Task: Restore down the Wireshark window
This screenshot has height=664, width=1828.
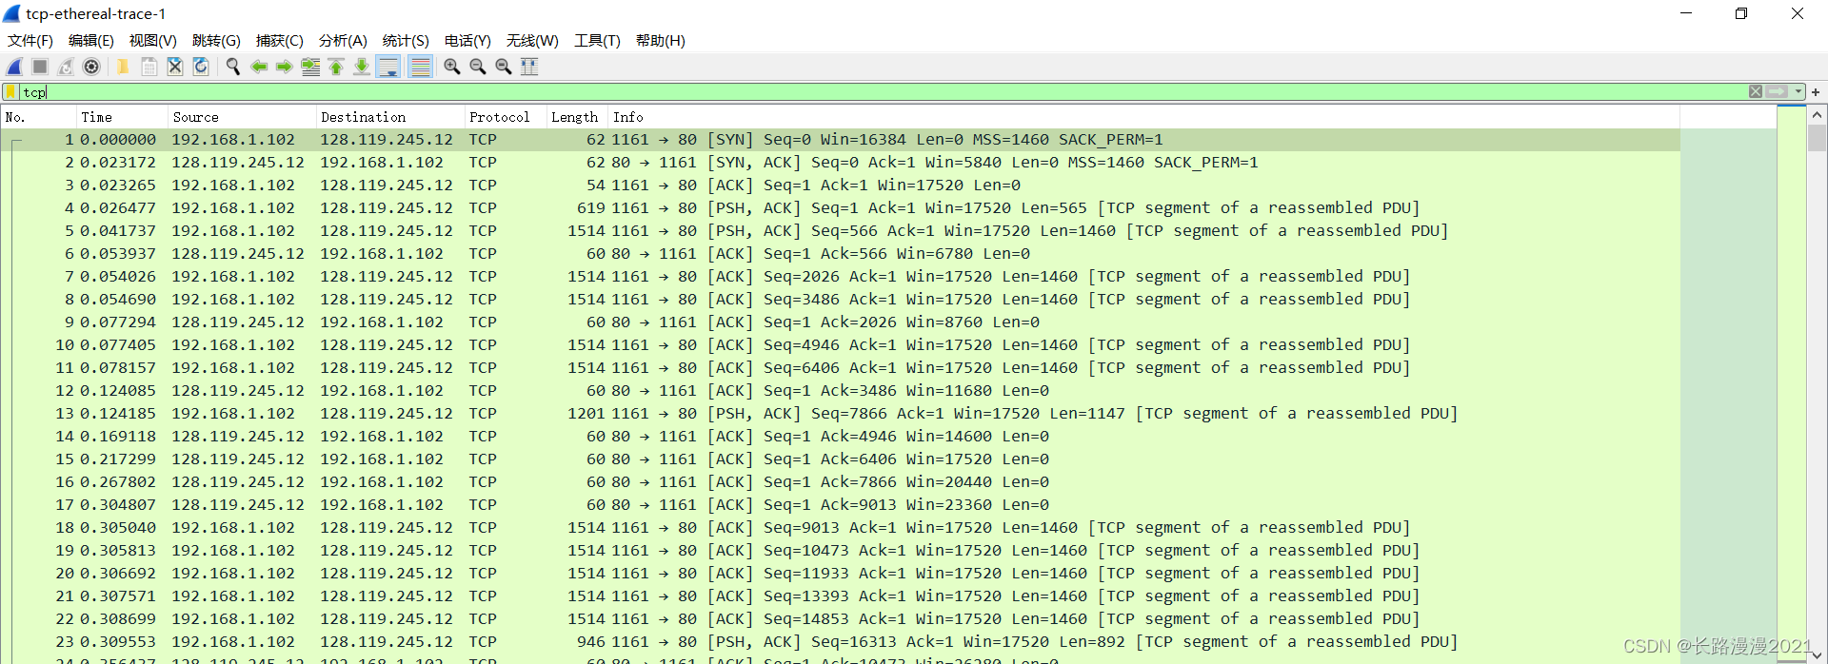Action: pyautogui.click(x=1741, y=13)
